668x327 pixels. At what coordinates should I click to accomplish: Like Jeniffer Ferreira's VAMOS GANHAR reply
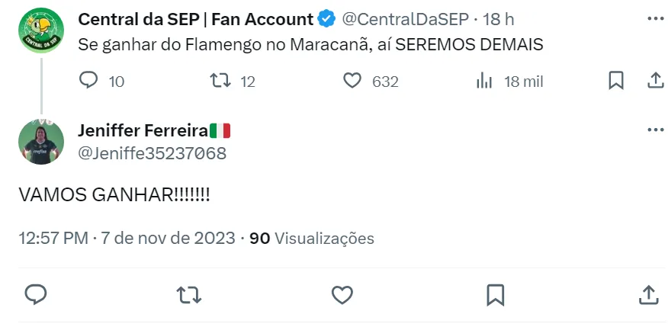pos(342,294)
